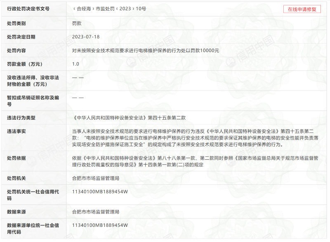Select the 罚款金额（万元） label

(x=25, y=64)
